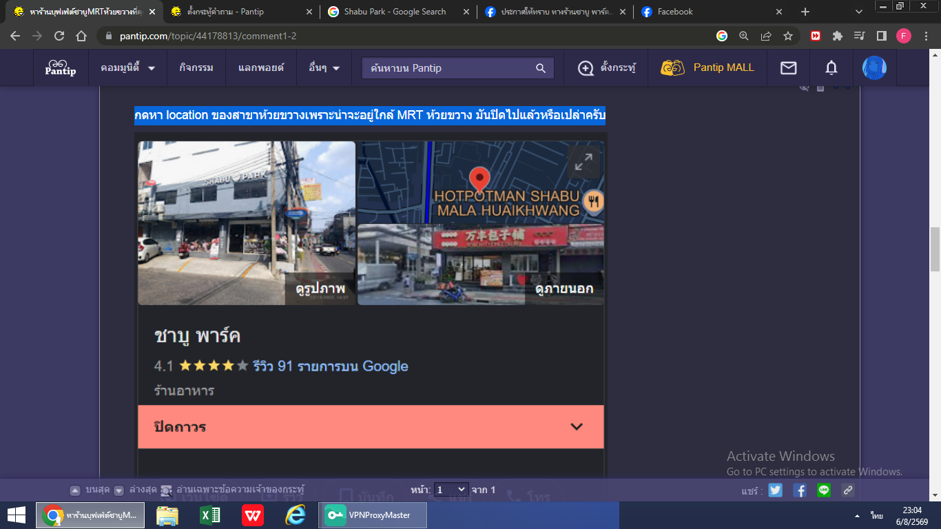Screen dimensions: 941x529
Task: Open the zoom magnifier in address bar
Action: [744, 36]
